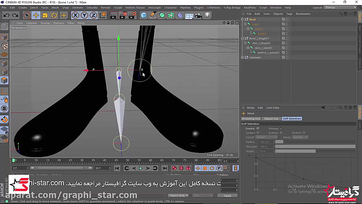Click the Spline Pen tool icon
This screenshot has width=362, height=204.
(153, 15)
